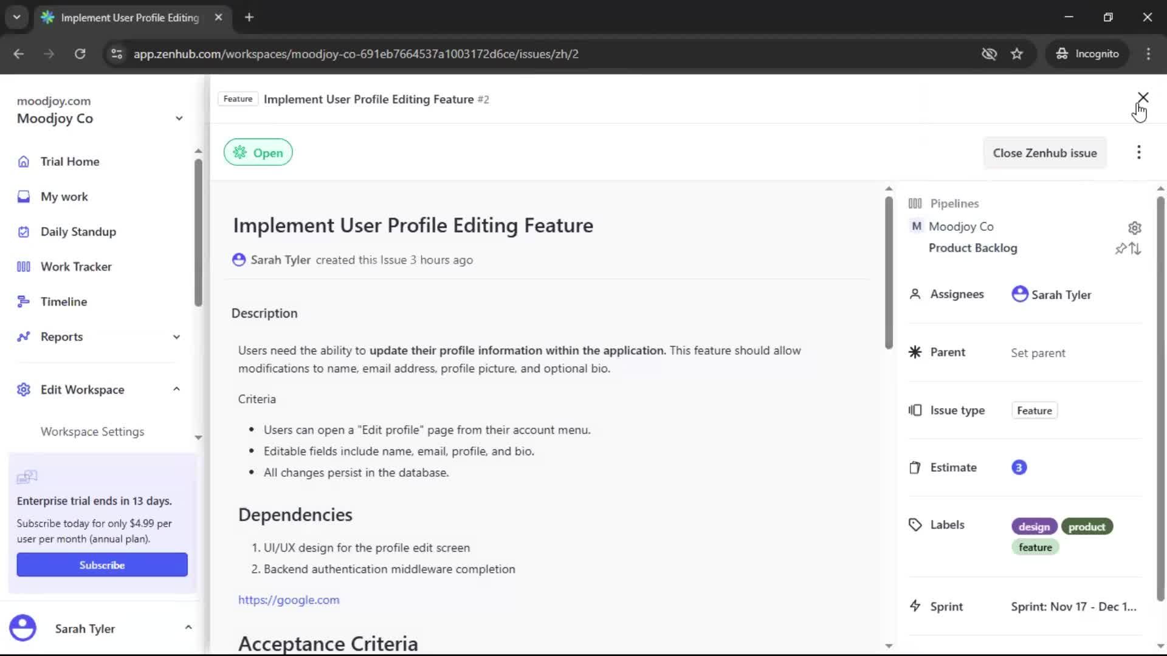Click the Moodjoy Co pipeline settings gear

click(x=1135, y=228)
